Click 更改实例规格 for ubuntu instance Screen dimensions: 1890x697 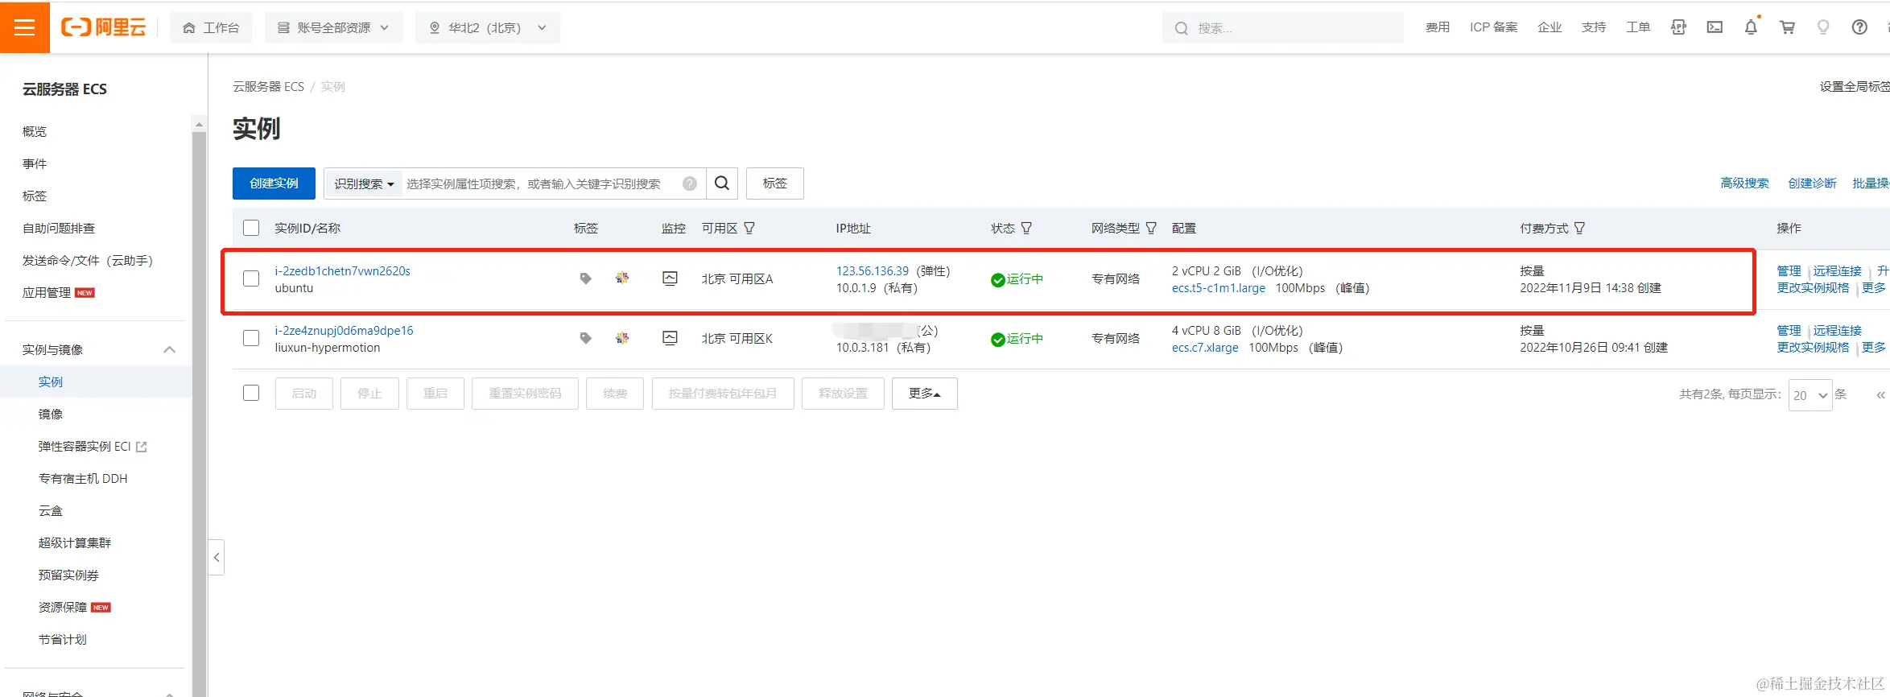1813,288
